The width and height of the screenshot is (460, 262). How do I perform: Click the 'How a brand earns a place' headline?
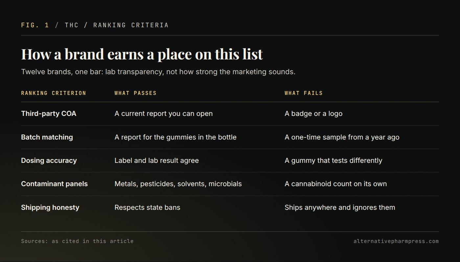[142, 55]
